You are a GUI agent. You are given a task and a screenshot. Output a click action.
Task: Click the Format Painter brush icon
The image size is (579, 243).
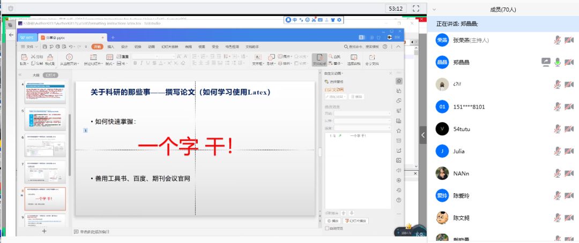49,58
